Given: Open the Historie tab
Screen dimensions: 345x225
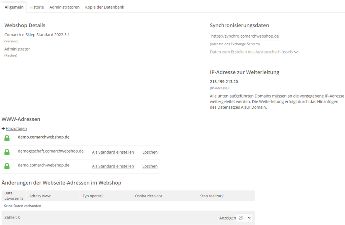Looking at the screenshot, I should (36, 7).
